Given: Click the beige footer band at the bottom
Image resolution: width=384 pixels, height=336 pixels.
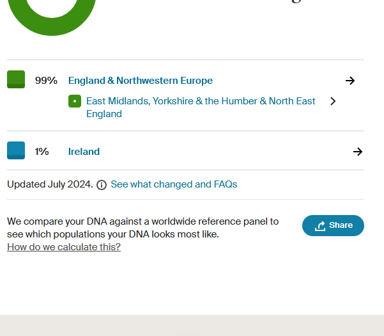Looking at the screenshot, I should coord(192,325).
